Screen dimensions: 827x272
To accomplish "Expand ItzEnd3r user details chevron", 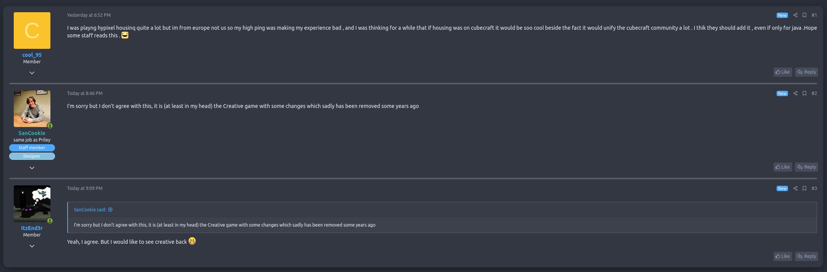I will (32, 246).
